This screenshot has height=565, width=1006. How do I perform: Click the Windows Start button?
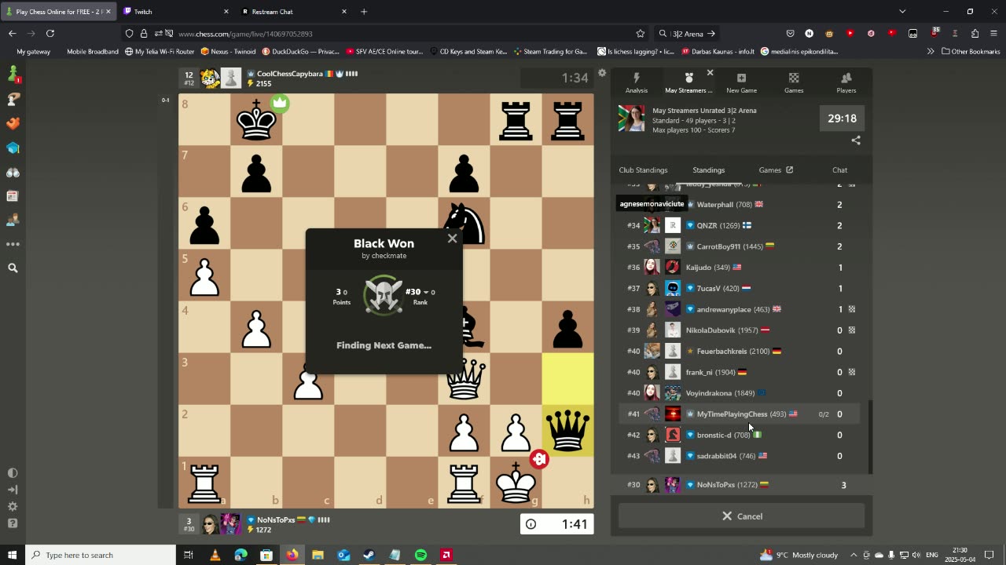[x=13, y=555]
